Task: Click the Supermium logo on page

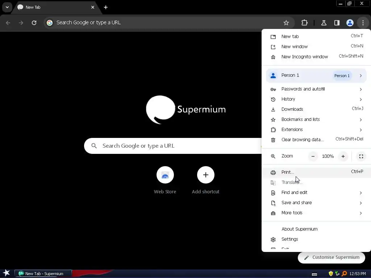Action: point(186,110)
